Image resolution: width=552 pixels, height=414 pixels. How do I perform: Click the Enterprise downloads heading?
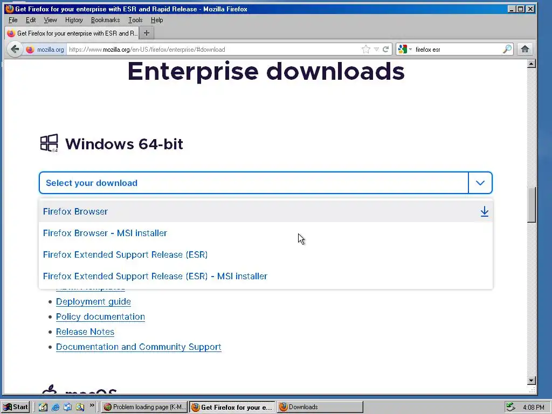(x=266, y=72)
